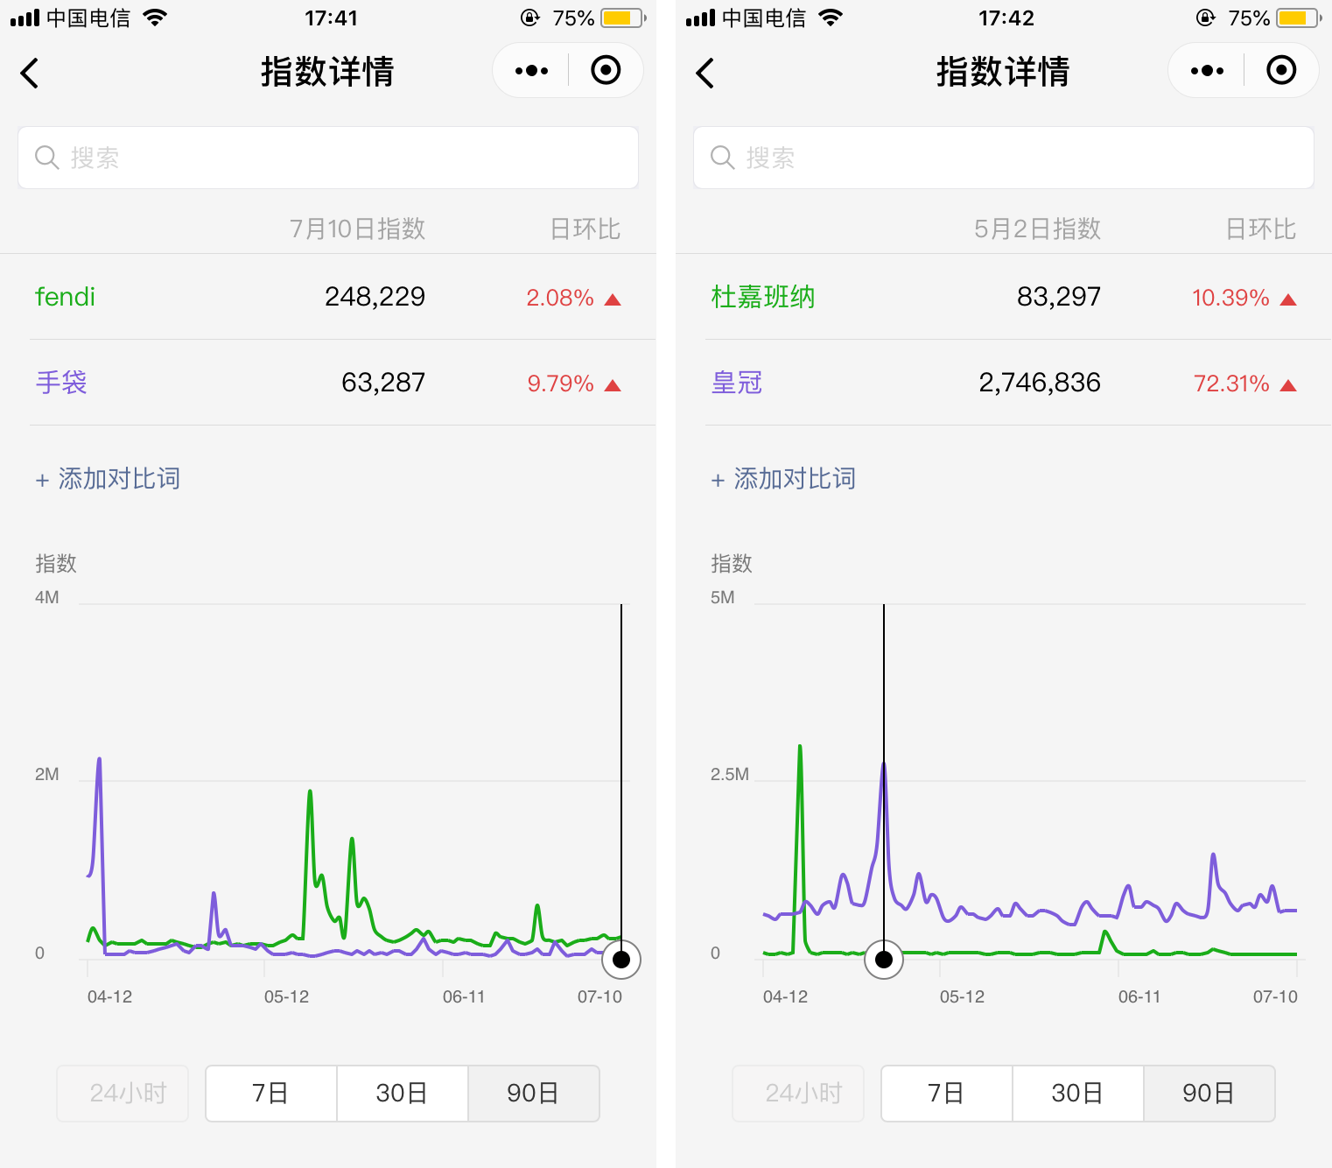Viewport: 1332px width, 1168px height.
Task: Tap the Wi-Fi icon in right status bar
Action: [x=830, y=18]
